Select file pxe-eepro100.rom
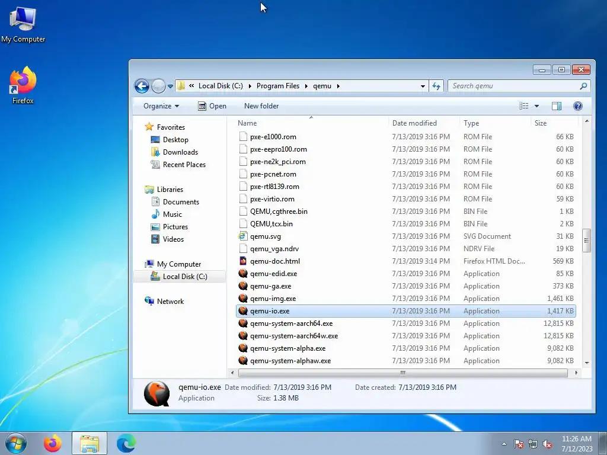Viewport: 607px width, 455px height. 405,149
